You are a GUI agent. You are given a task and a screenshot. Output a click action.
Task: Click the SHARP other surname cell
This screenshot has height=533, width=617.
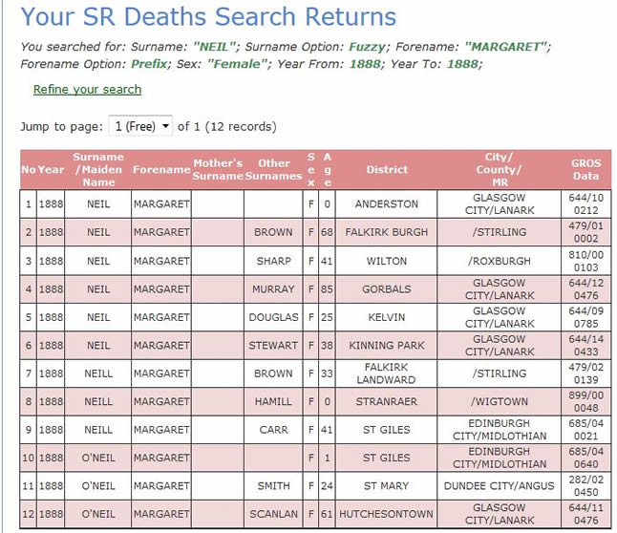[274, 261]
